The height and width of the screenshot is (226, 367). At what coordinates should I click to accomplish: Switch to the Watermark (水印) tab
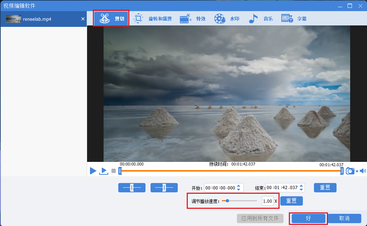tap(227, 19)
